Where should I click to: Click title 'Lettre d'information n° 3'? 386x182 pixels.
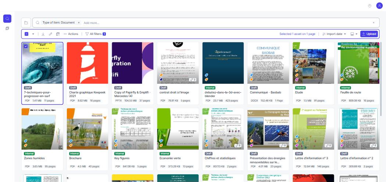[x=311, y=158]
